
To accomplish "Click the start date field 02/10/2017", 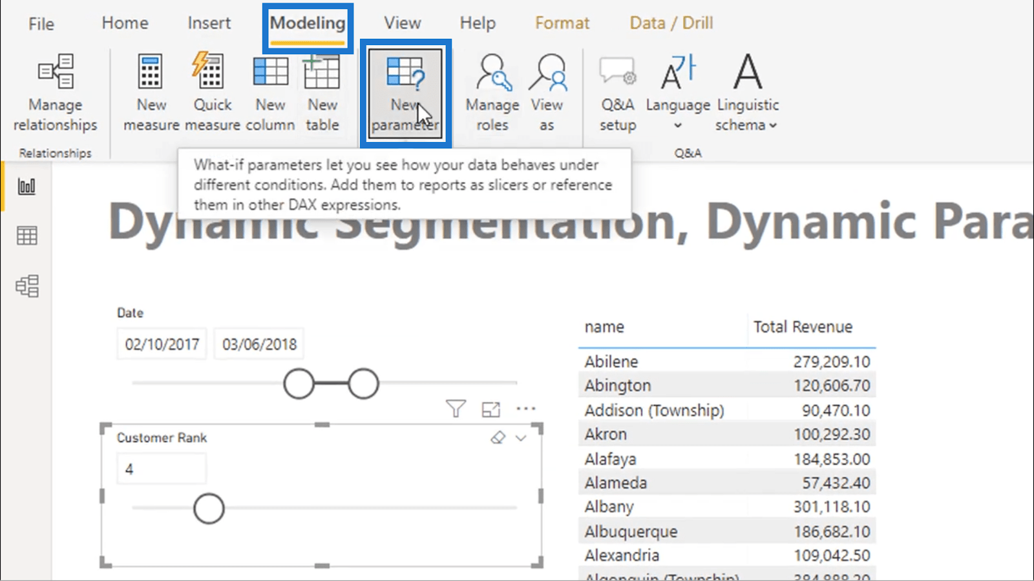I will 162,344.
